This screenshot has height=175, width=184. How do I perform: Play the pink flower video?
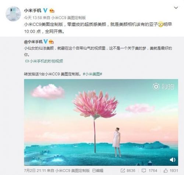coord(101,122)
